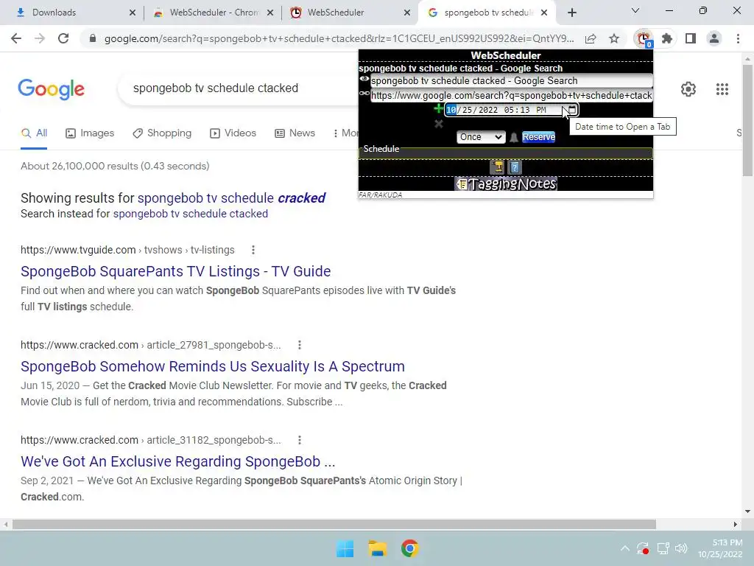The height and width of the screenshot is (566, 754).
Task: Open the tab search chevron
Action: coord(635,10)
